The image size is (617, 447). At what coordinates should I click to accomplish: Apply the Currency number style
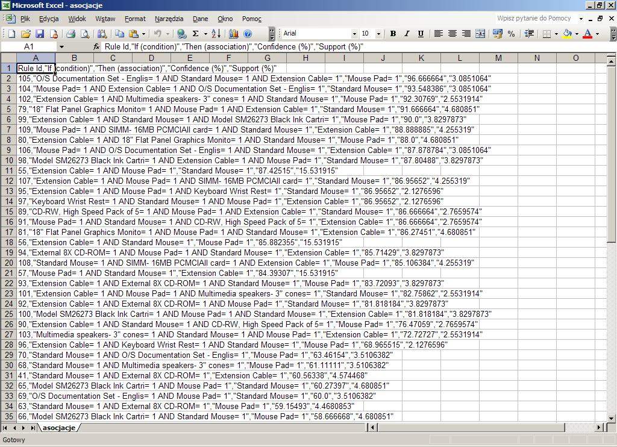(497, 34)
